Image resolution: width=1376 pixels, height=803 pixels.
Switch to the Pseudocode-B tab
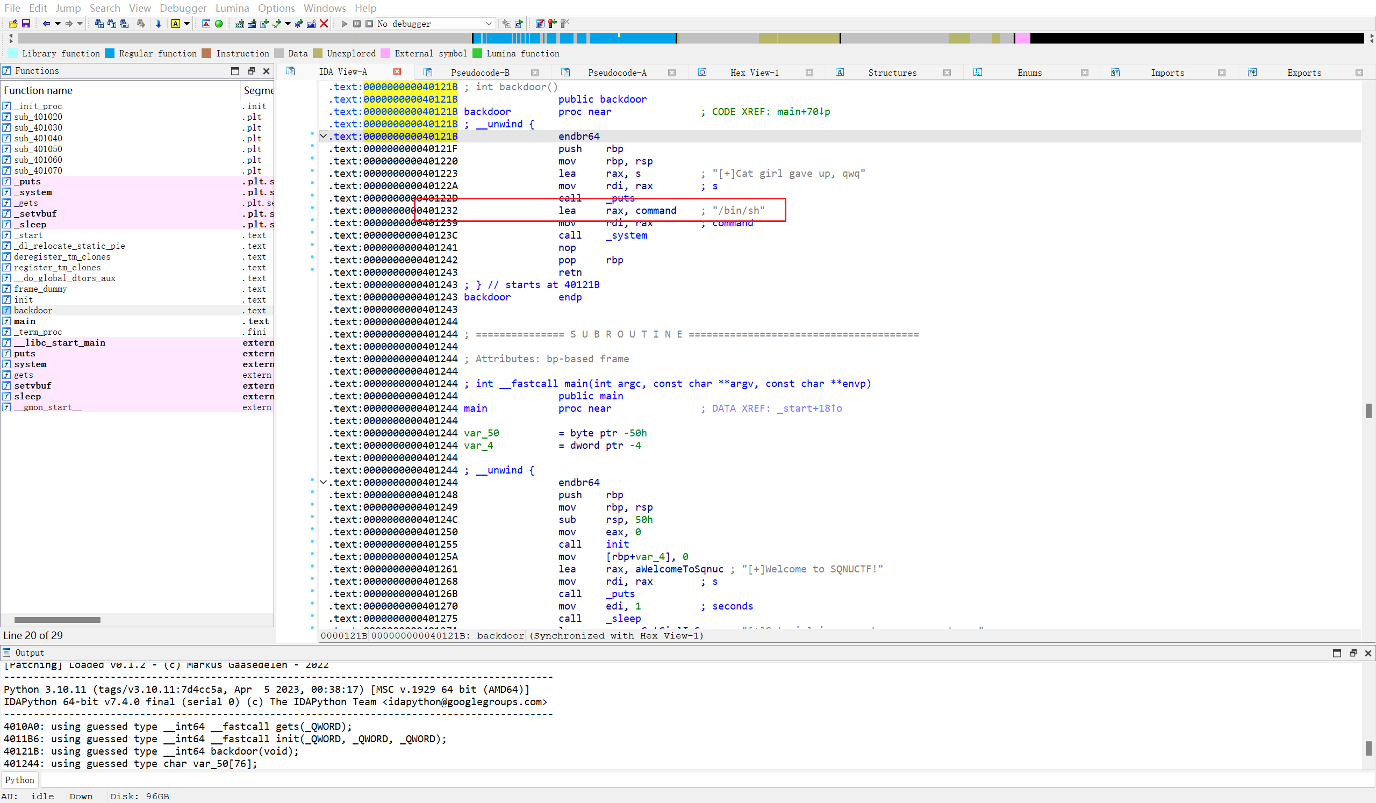coord(480,73)
